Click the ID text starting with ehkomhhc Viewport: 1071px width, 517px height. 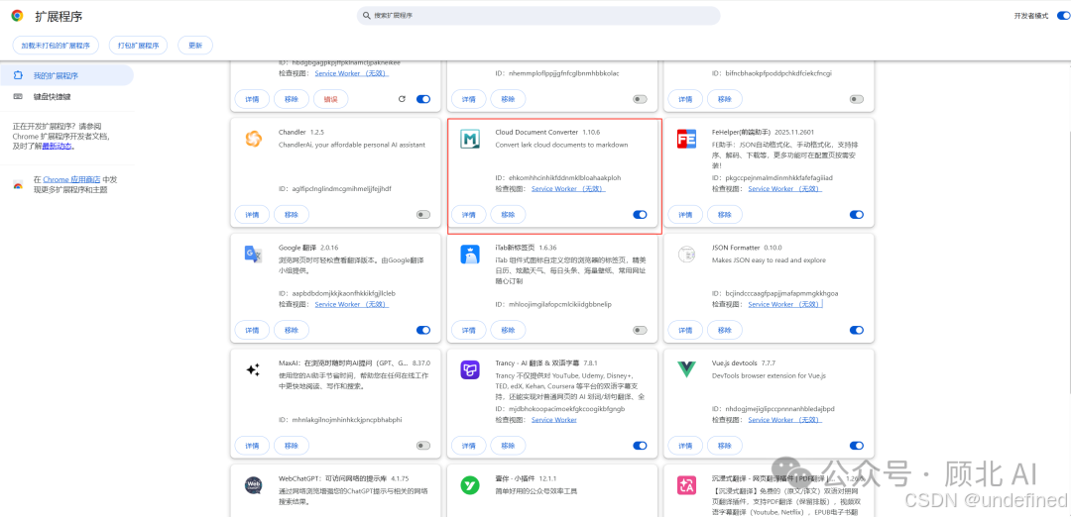[x=558, y=177]
